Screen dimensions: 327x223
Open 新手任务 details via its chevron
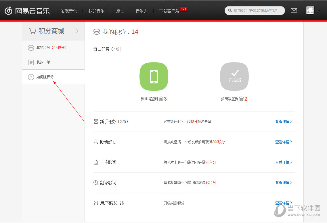[291, 121]
